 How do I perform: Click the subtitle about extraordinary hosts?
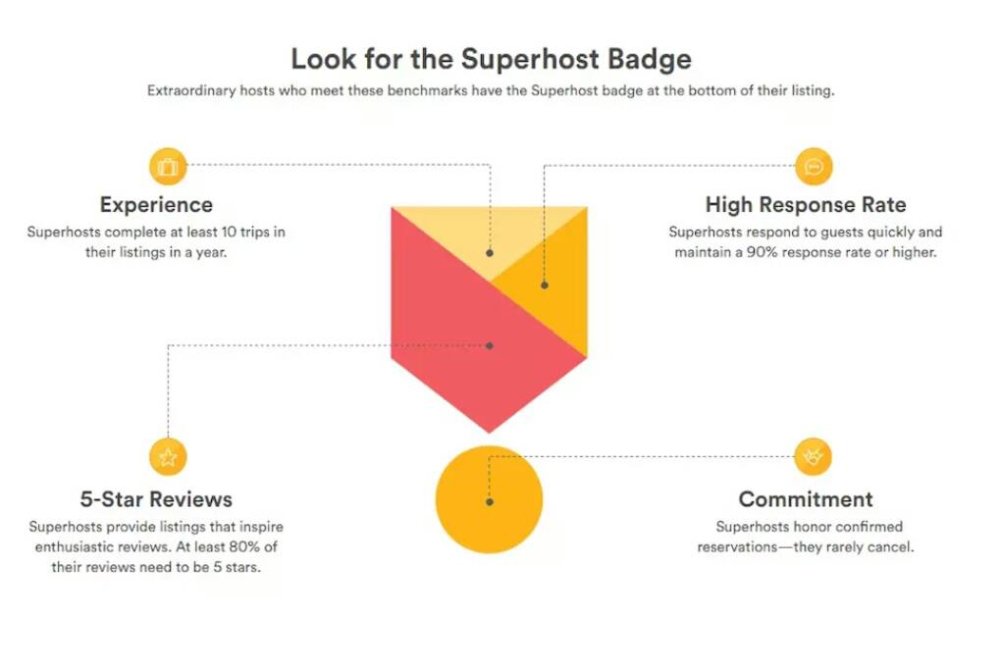click(491, 90)
